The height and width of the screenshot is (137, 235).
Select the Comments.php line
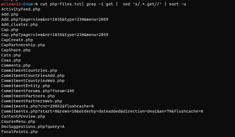tap(16, 66)
